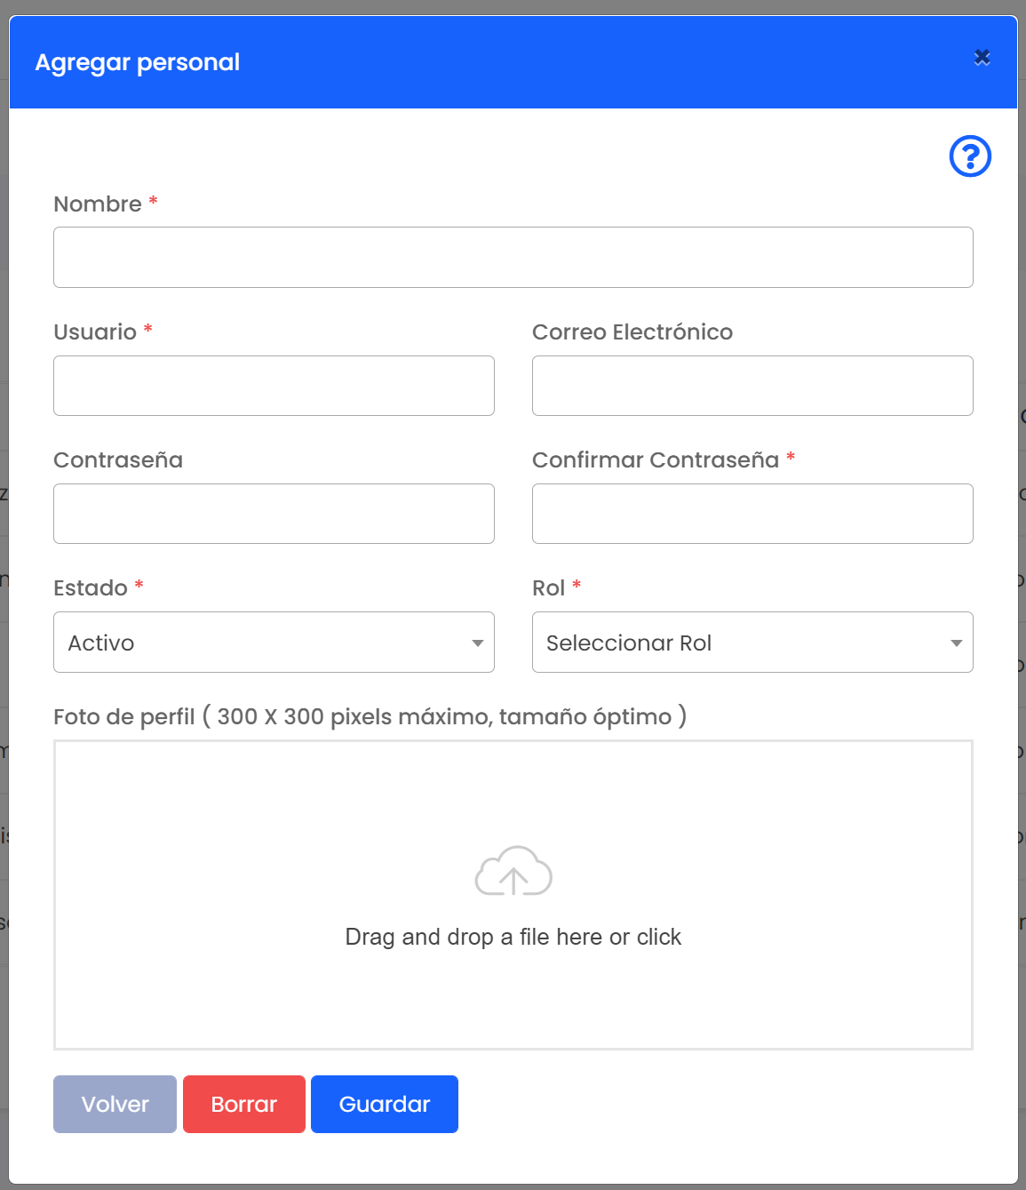Image resolution: width=1026 pixels, height=1190 pixels.
Task: Click the Volver button
Action: [x=115, y=1104]
